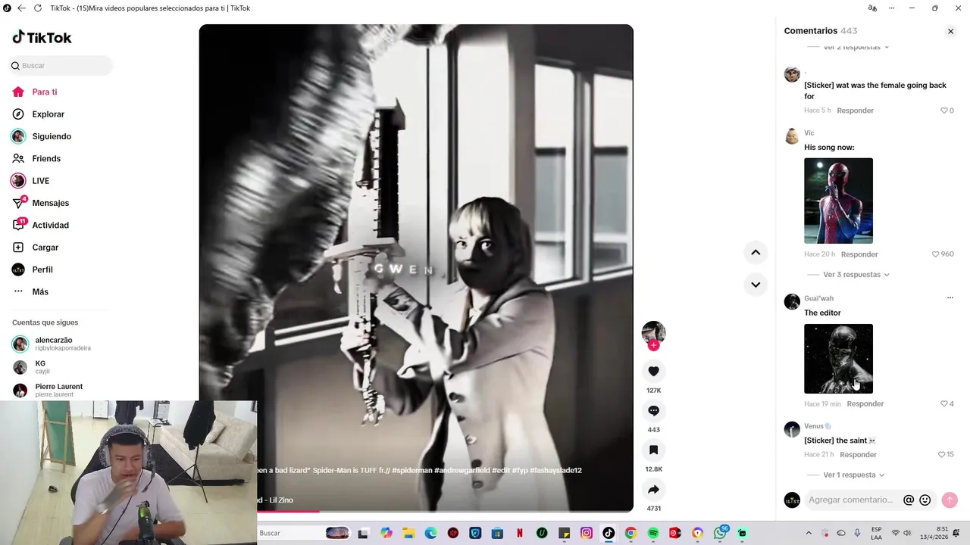Open volume control in system tray
This screenshot has height=545, width=970.
pyautogui.click(x=907, y=533)
